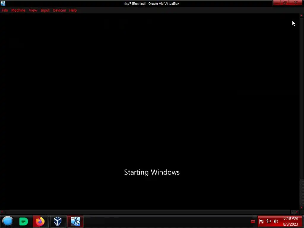The width and height of the screenshot is (304, 228).
Task: Switch to Firefox in the taskbar
Action: (x=40, y=221)
